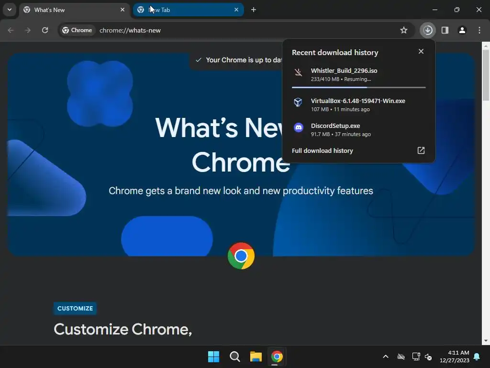Open the Windows Start menu

(x=214, y=356)
